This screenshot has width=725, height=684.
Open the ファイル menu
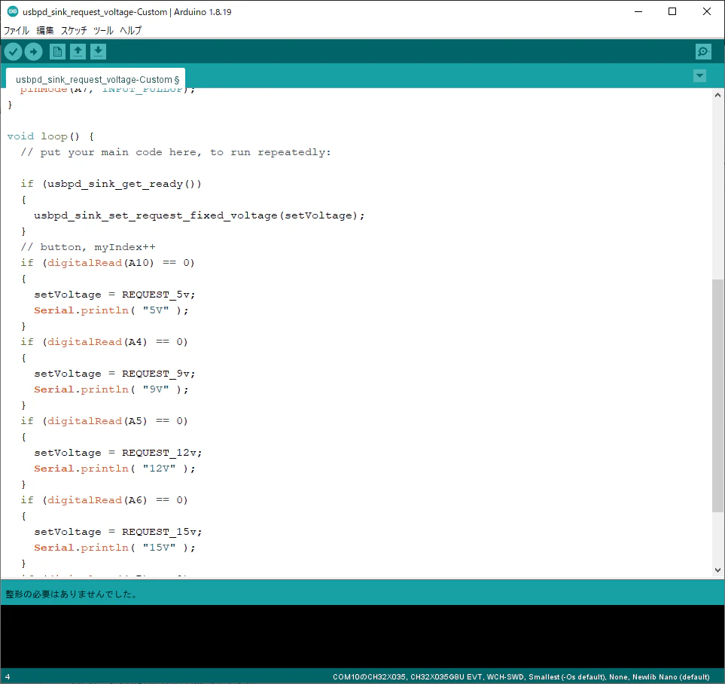[x=17, y=31]
